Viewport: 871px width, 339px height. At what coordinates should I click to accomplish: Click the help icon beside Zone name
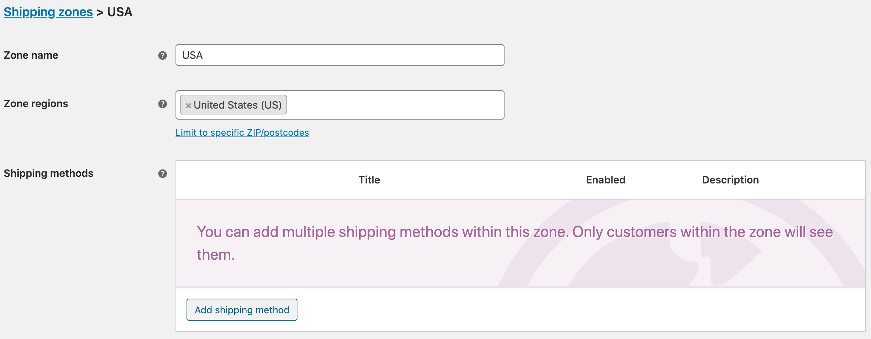163,55
